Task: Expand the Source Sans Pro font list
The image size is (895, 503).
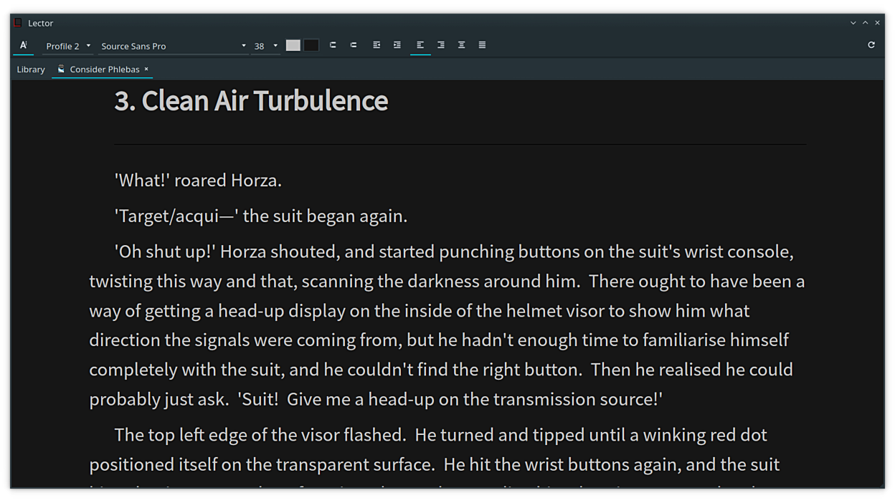Action: tap(173, 46)
